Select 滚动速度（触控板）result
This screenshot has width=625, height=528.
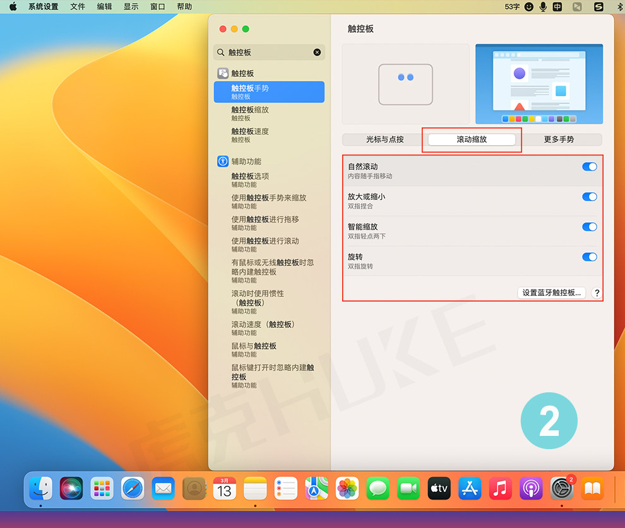[x=269, y=328]
